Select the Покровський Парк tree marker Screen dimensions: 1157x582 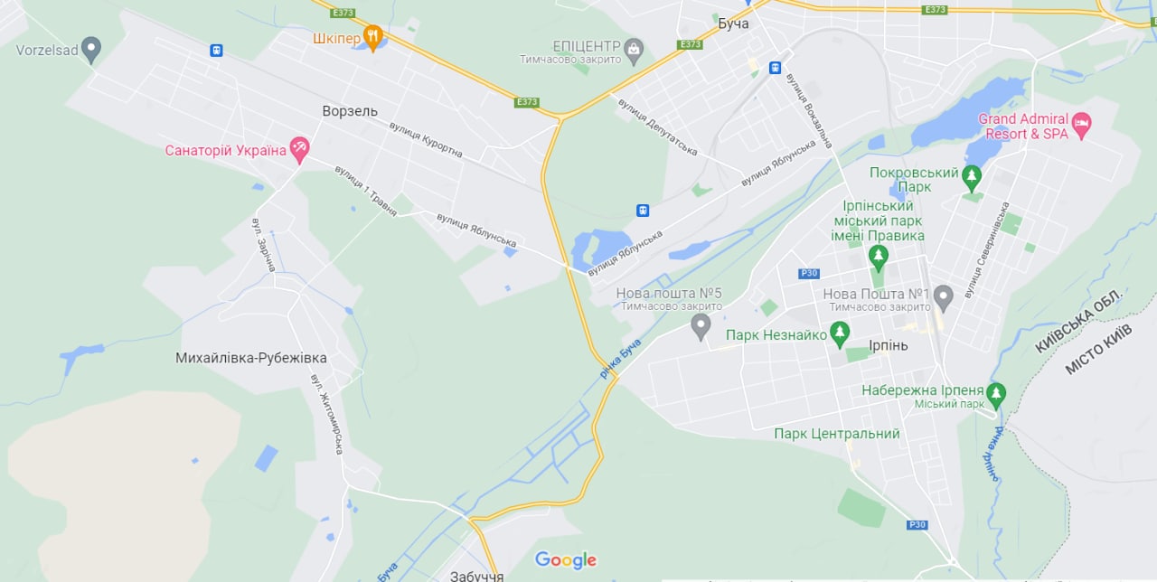(x=972, y=176)
